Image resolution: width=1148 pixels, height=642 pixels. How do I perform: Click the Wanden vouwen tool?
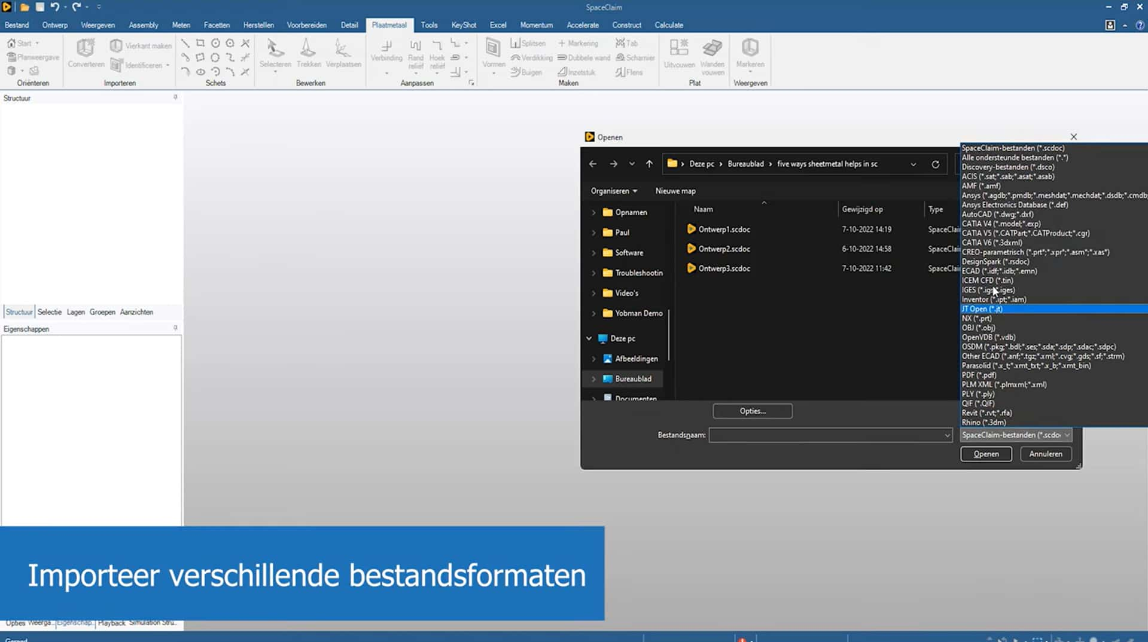point(712,57)
